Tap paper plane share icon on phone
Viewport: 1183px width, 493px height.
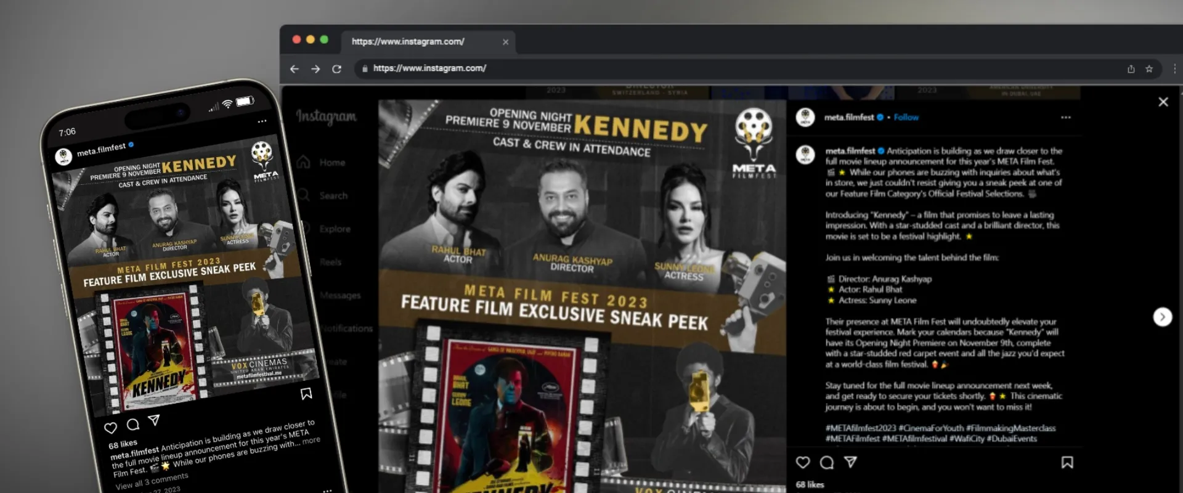[x=154, y=420]
